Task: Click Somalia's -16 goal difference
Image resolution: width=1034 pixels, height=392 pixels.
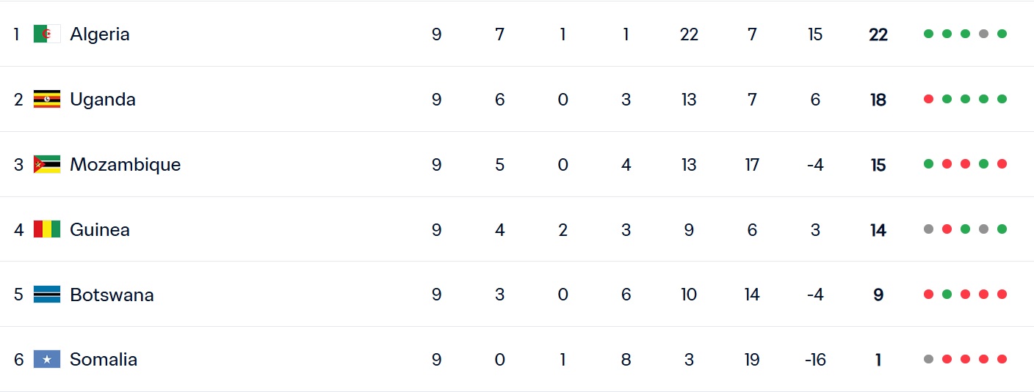Action: point(815,360)
